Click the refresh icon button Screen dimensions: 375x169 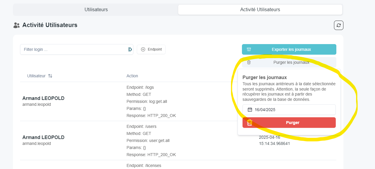pos(338,25)
